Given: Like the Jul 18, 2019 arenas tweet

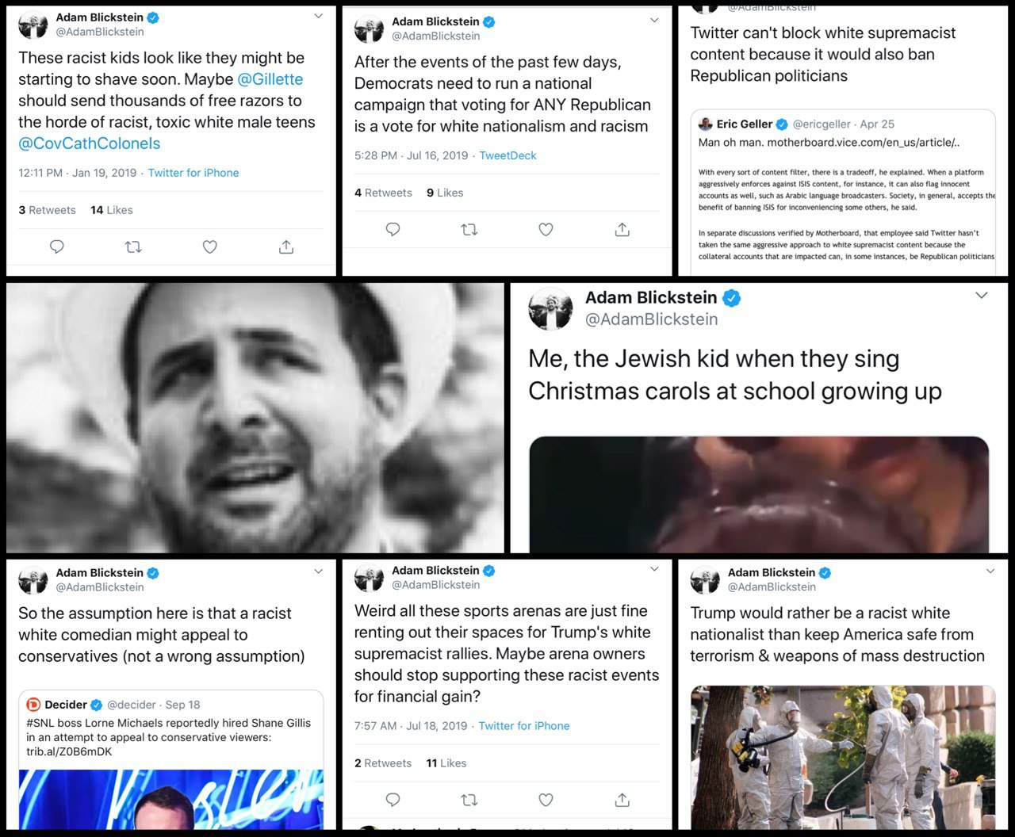Looking at the screenshot, I should pyautogui.click(x=546, y=800).
